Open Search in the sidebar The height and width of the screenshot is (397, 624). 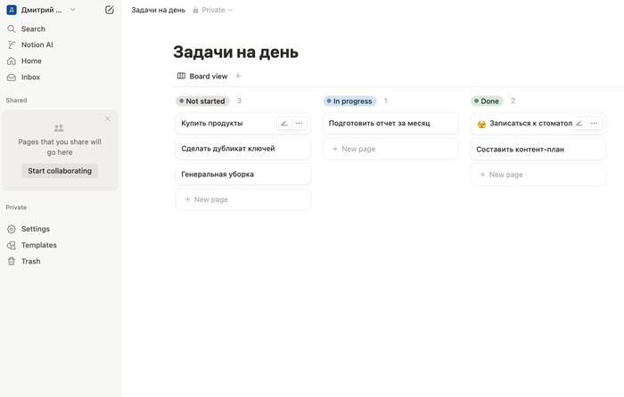coord(33,28)
